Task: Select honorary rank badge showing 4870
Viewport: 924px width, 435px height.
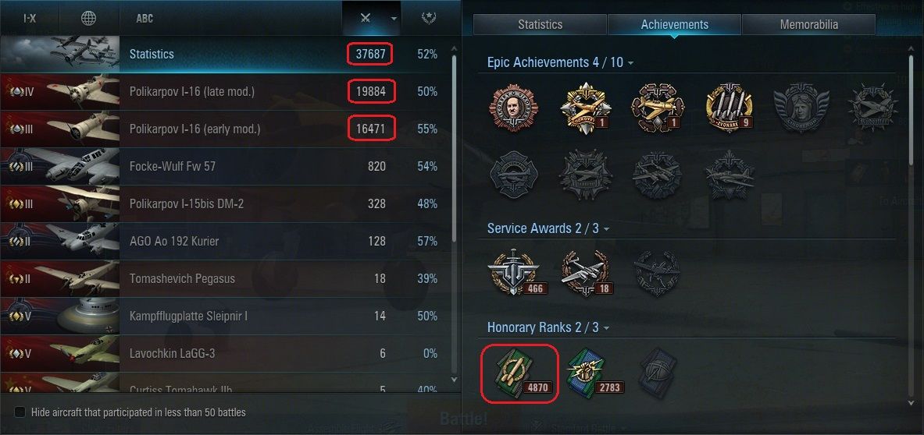Action: [x=517, y=373]
